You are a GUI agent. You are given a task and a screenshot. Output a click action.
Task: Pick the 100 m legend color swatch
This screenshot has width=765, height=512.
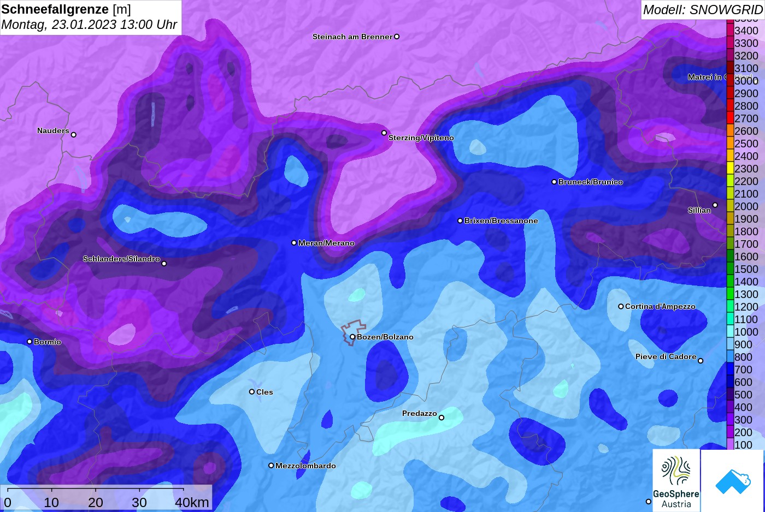pyautogui.click(x=730, y=445)
